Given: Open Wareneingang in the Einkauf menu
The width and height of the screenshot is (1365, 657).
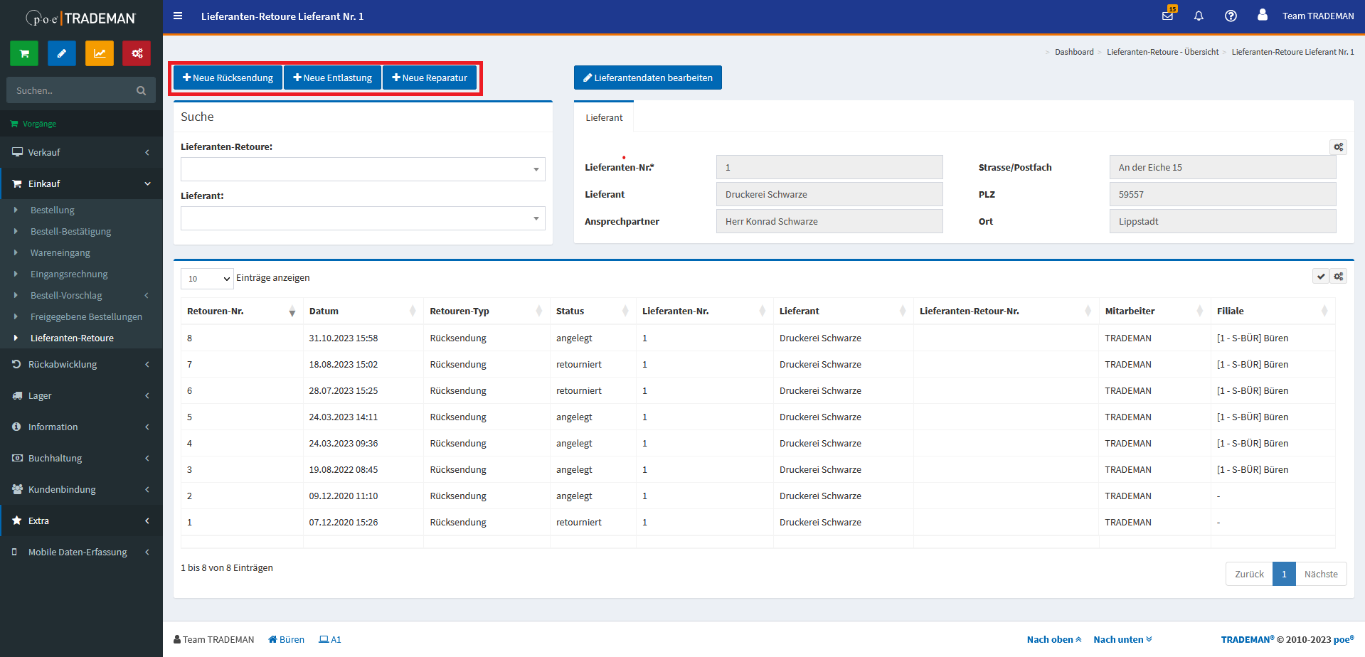Looking at the screenshot, I should click(x=60, y=252).
